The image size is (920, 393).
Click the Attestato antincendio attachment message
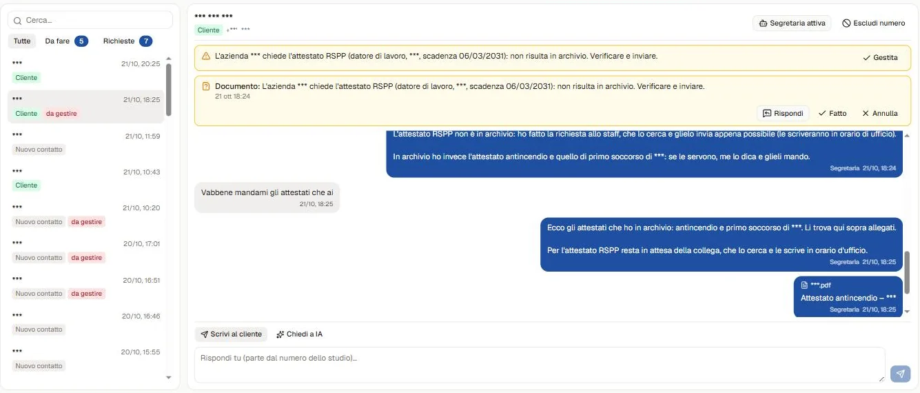coord(848,297)
